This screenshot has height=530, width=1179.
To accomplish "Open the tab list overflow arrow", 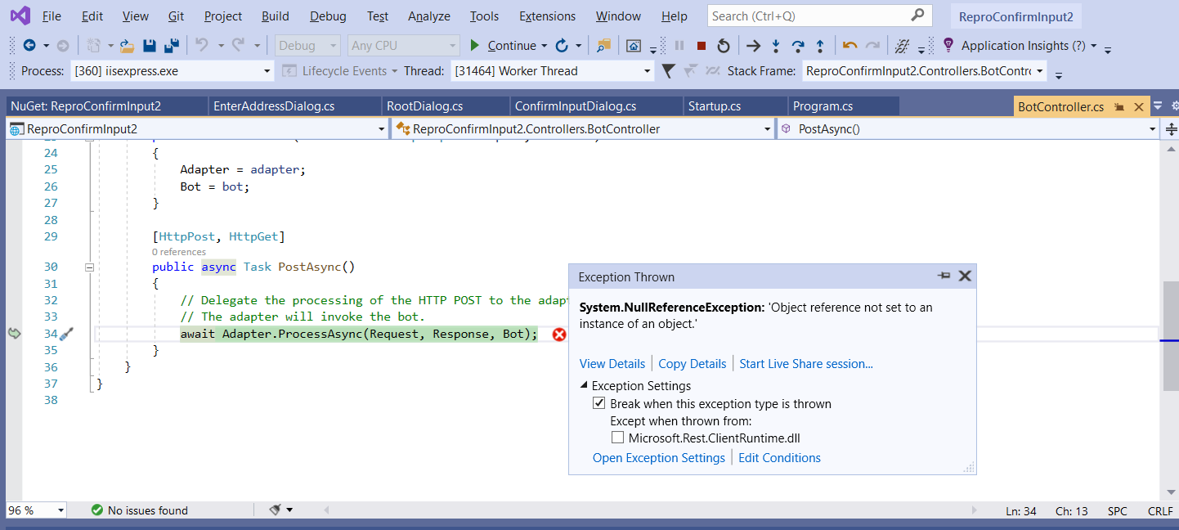I will pyautogui.click(x=1158, y=106).
